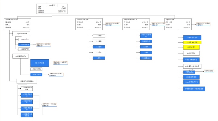Image resolution: width=218 pixels, height=121 pixels.
Task: Open the note joined to nodes 1.3.2–1.3.5
Action: click(x=49, y=105)
